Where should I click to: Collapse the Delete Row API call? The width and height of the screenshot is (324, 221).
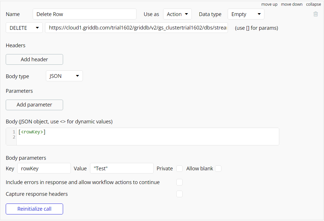click(313, 4)
